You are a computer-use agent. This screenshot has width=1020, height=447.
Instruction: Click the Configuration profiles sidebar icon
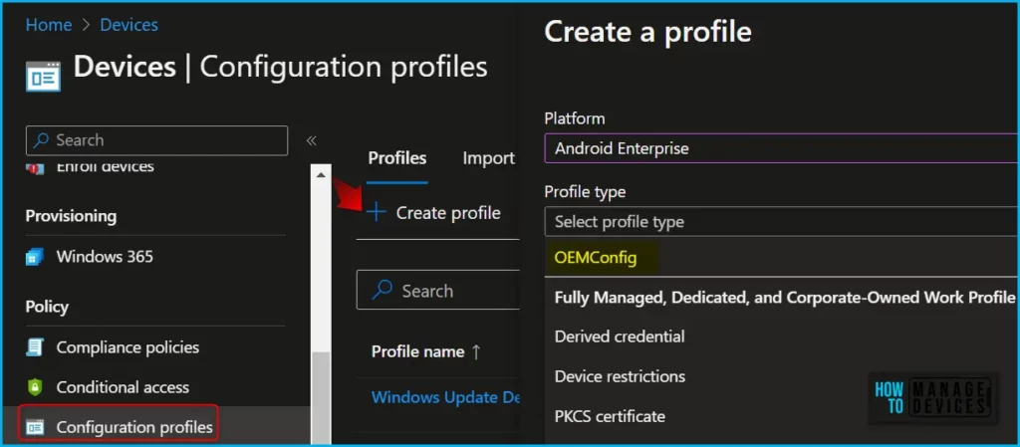pyautogui.click(x=35, y=427)
